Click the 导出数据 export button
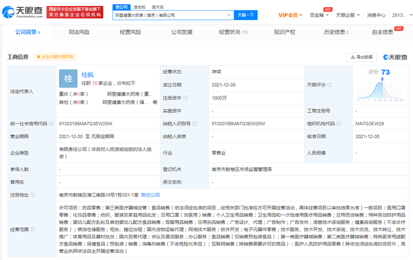413x260 pixels. pyautogui.click(x=361, y=57)
